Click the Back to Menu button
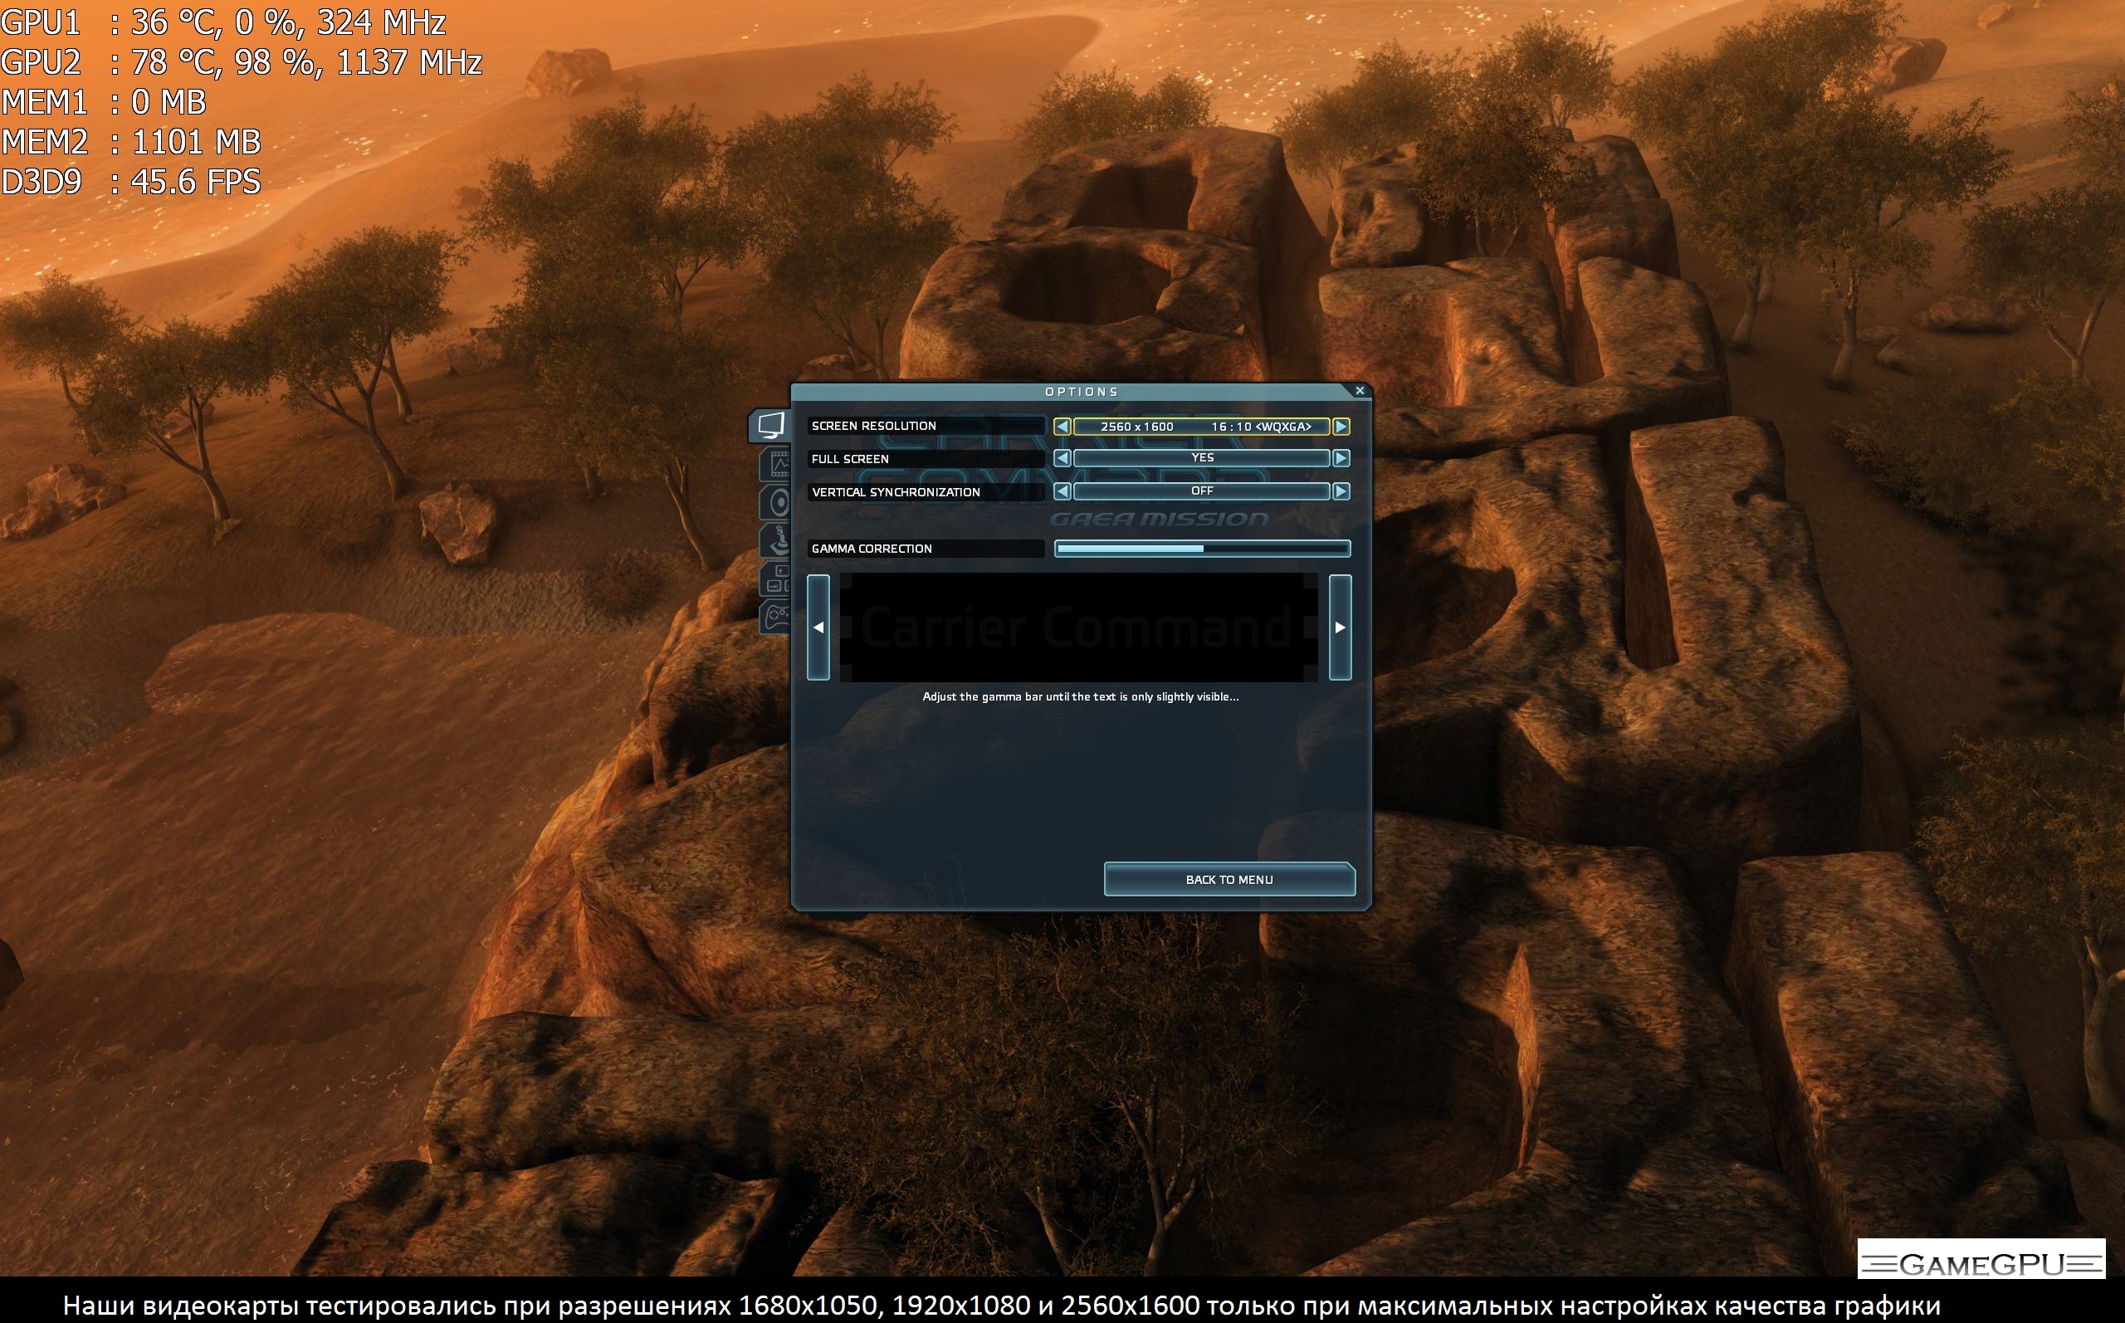The height and width of the screenshot is (1323, 2125). click(1229, 880)
